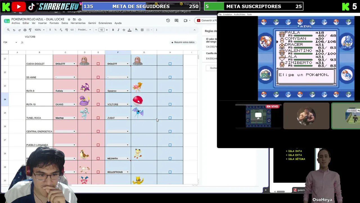360x203 pixels.
Task: Tick the blue checkbox in CENTRAL ENERGETICA row
Action: click(x=170, y=131)
